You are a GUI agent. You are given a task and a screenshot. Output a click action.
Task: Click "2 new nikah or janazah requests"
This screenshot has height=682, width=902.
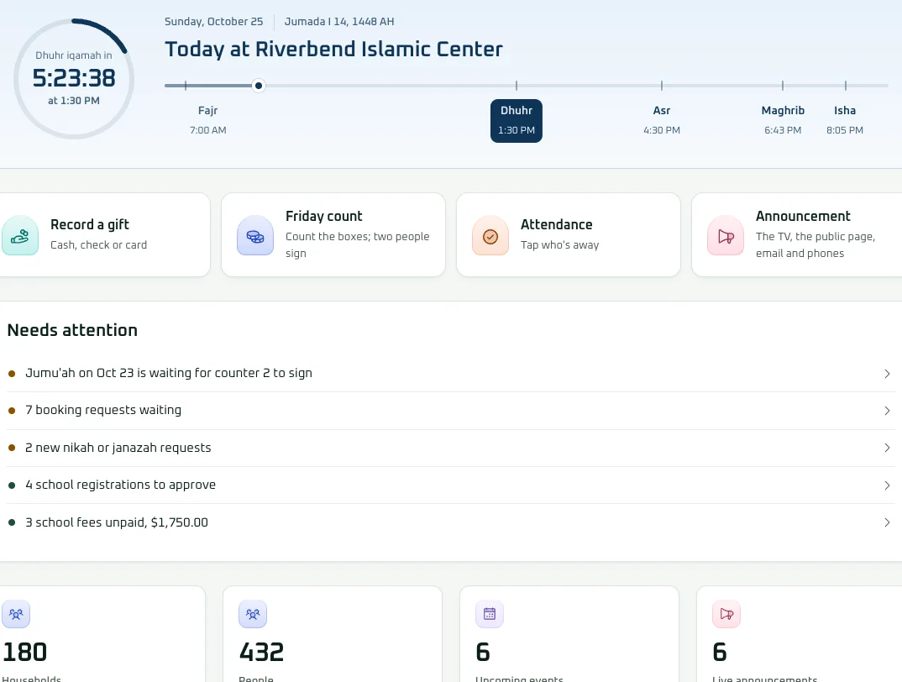[x=118, y=447]
